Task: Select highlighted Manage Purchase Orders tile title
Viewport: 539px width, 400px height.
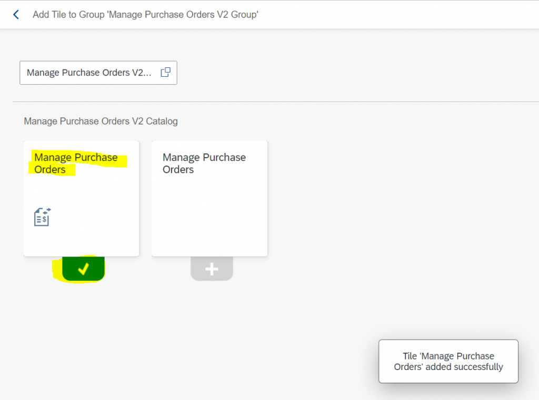Action: coord(76,163)
